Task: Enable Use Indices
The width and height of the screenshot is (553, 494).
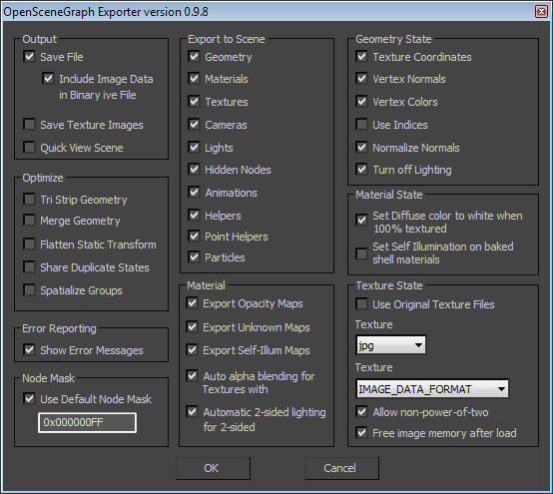Action: 361,125
